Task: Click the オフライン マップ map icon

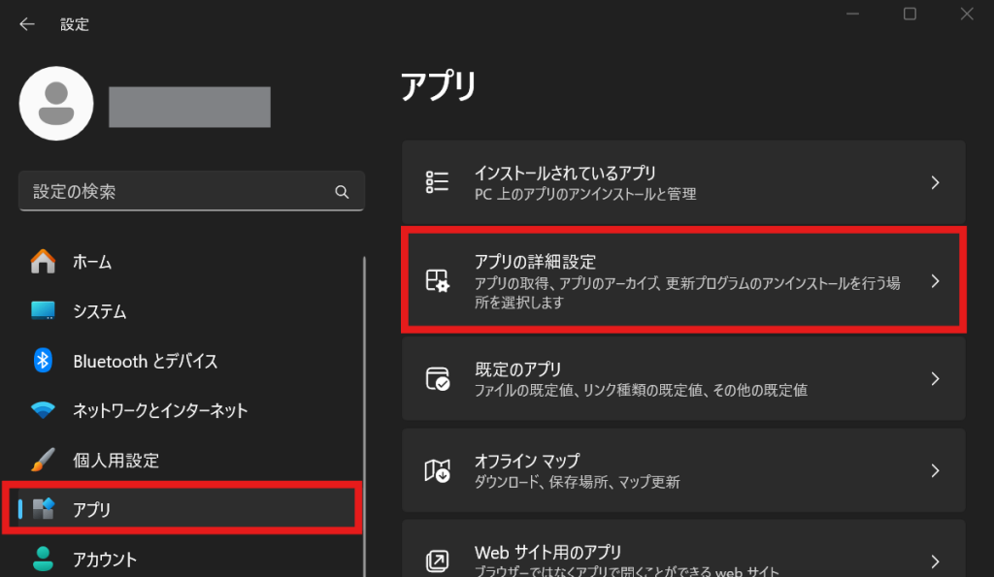Action: (437, 470)
